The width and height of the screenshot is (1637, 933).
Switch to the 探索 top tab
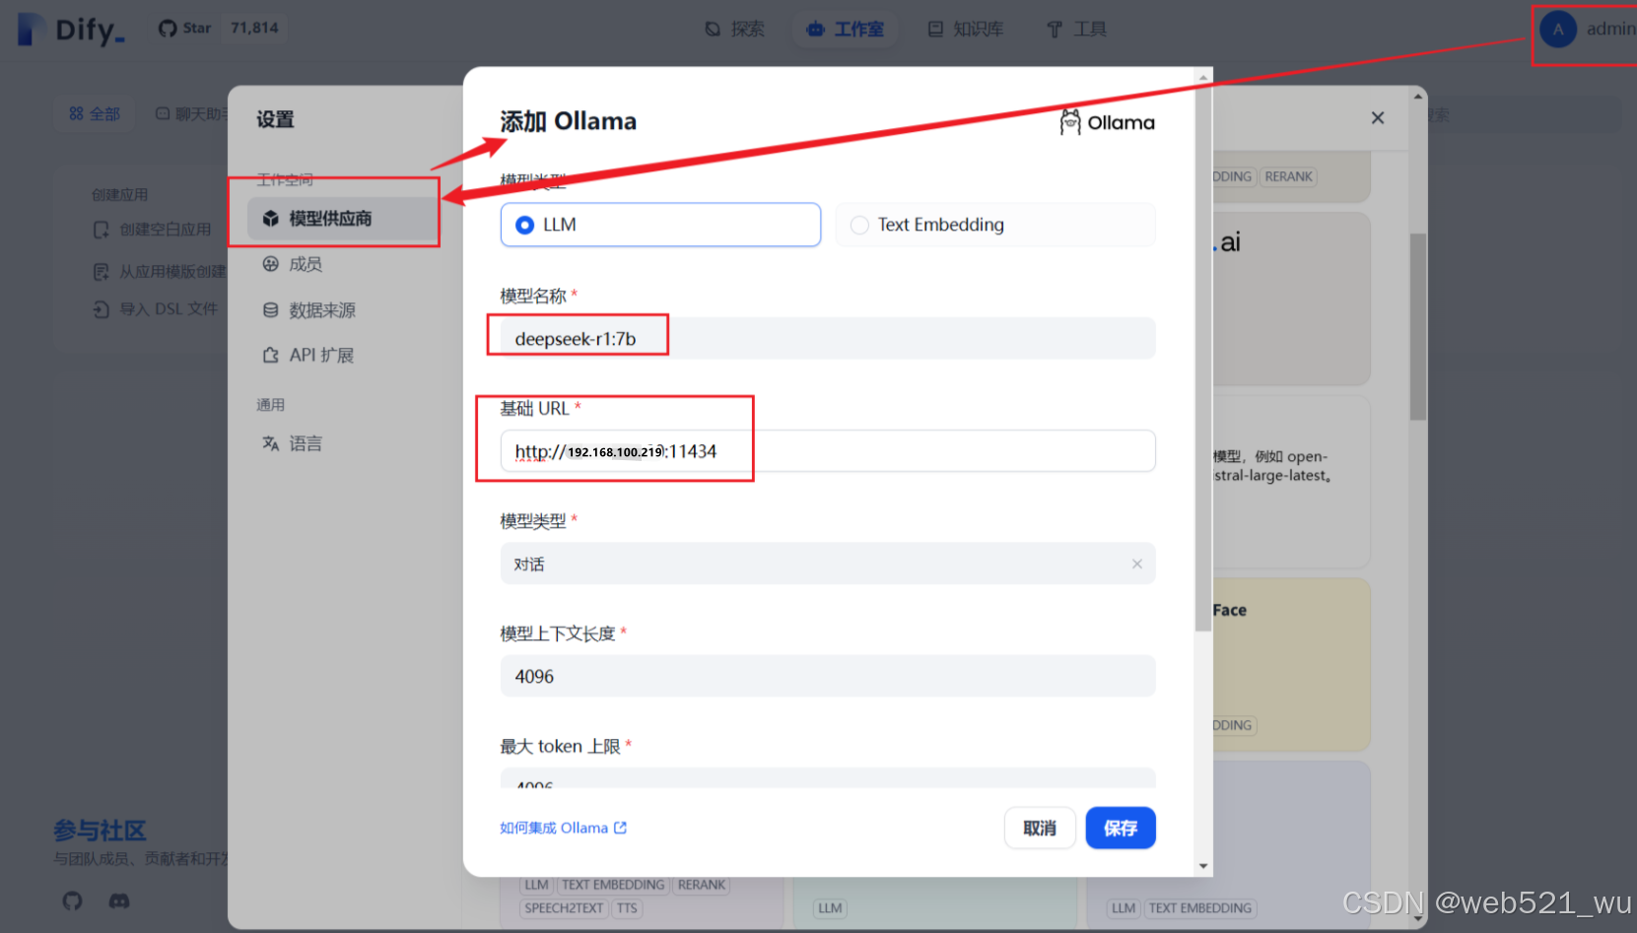pyautogui.click(x=735, y=30)
